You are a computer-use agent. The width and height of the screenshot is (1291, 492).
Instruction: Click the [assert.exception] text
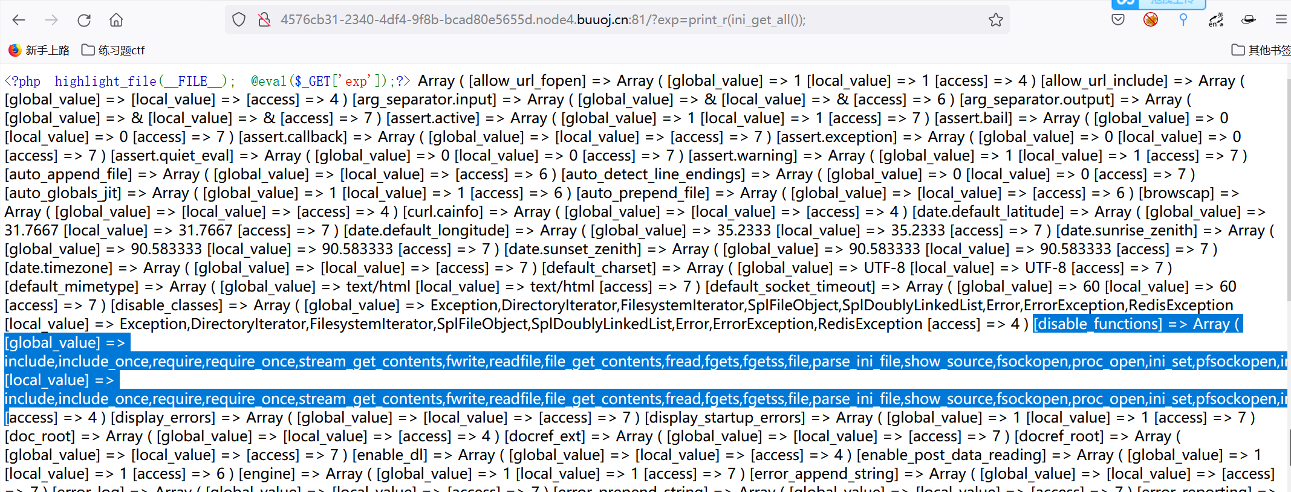[x=837, y=137]
